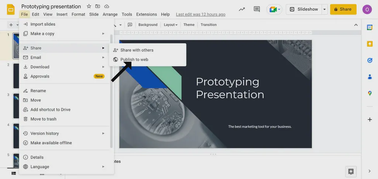Image resolution: width=378 pixels, height=179 pixels.
Task: Choose Move in the File menu
Action: click(64, 100)
